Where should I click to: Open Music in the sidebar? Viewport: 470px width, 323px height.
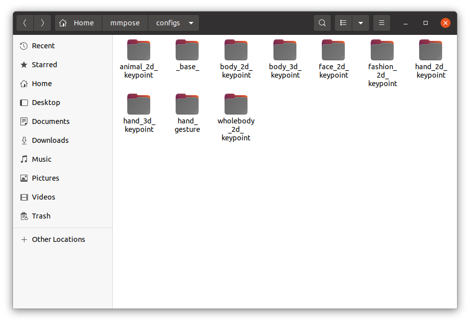(63, 159)
